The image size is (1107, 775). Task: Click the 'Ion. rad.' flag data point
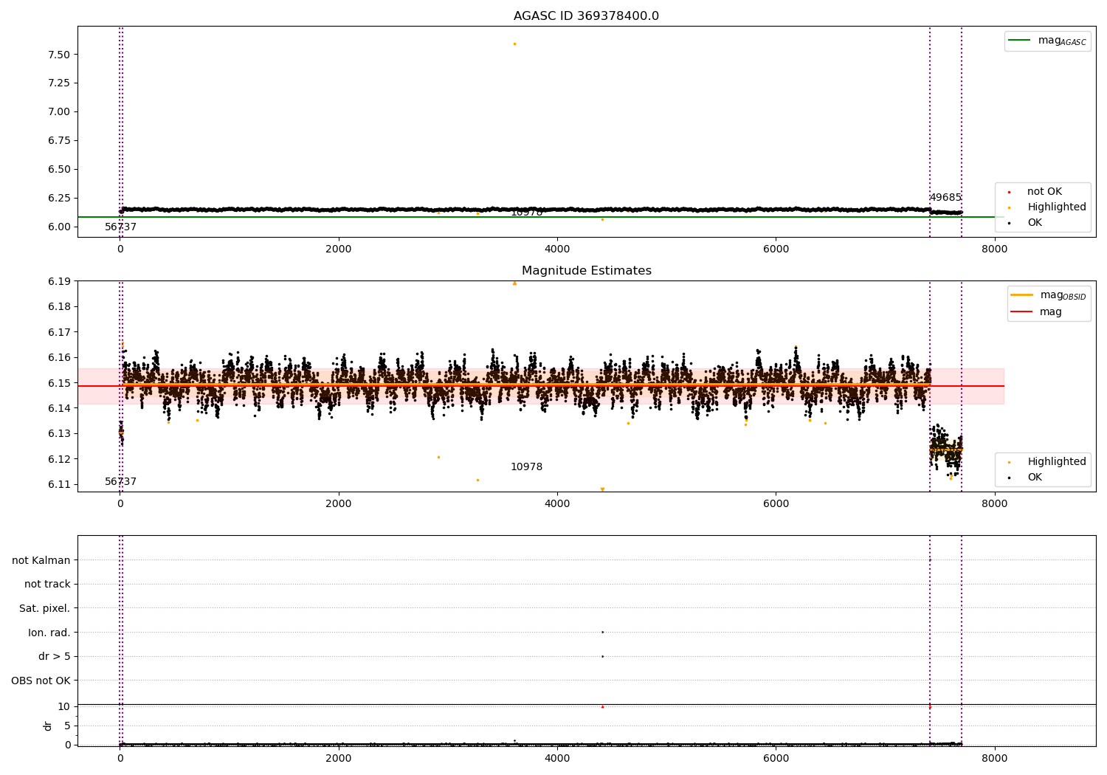click(x=602, y=632)
